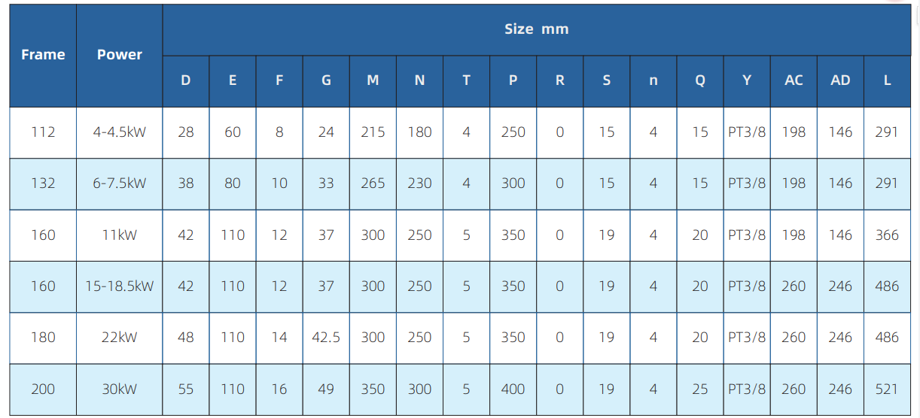
Task: Click the 22kW power cell
Action: click(x=120, y=338)
